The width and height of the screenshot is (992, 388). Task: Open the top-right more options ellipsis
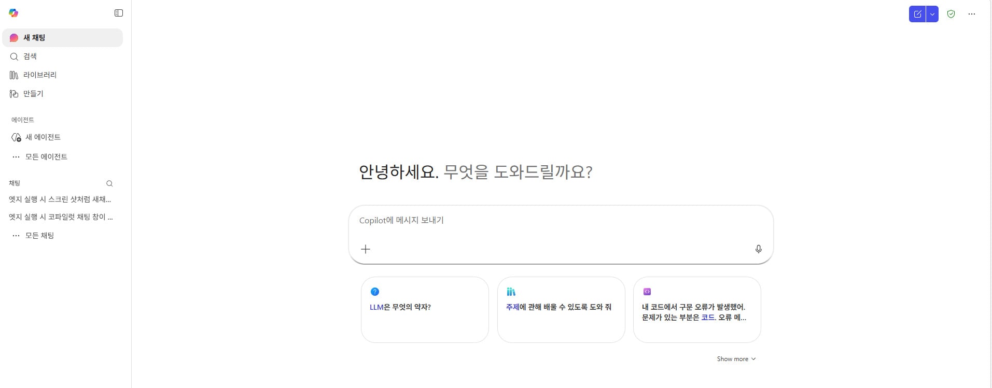pyautogui.click(x=972, y=14)
